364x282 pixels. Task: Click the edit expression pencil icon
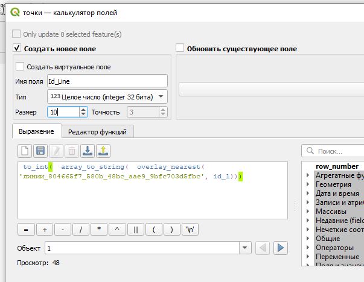56,151
